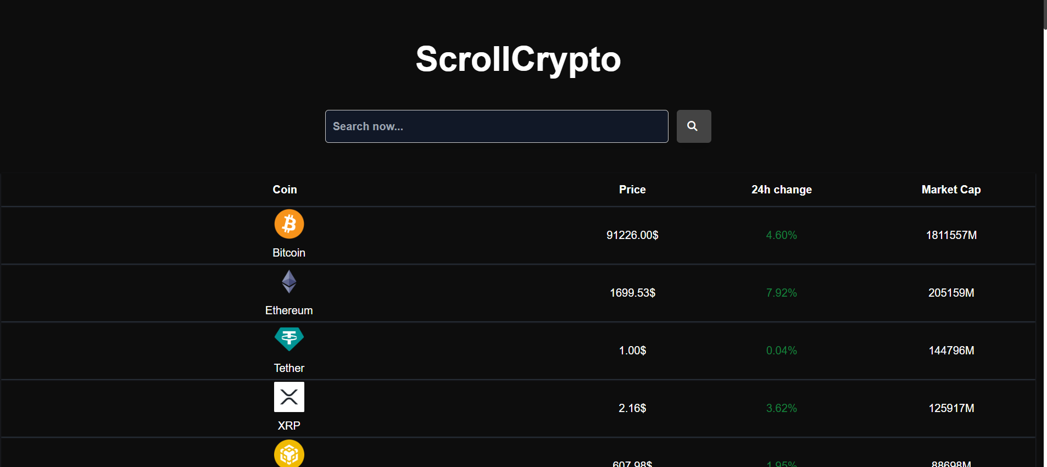The image size is (1047, 467).
Task: Open the Ethereum name link
Action: [289, 310]
